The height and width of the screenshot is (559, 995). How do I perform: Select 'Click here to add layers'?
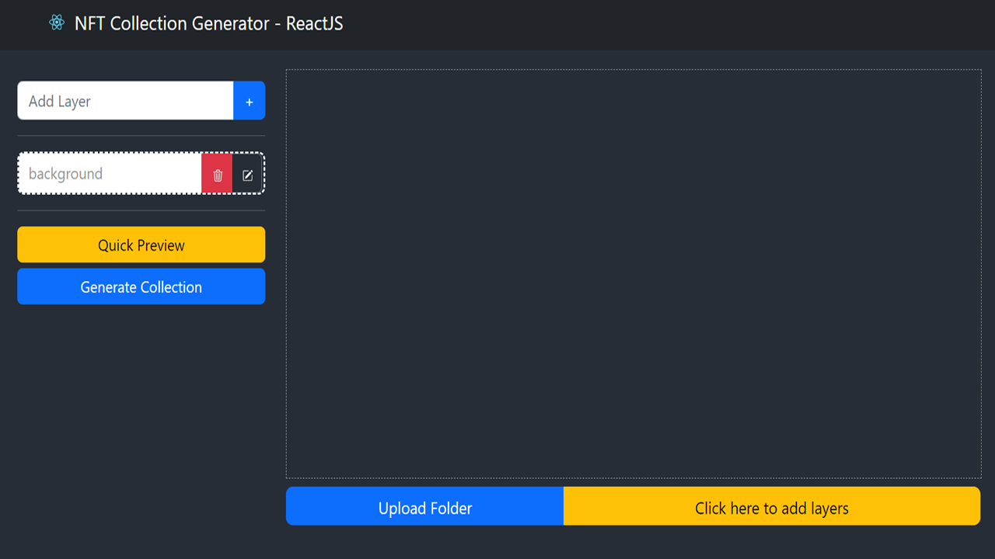[771, 508]
